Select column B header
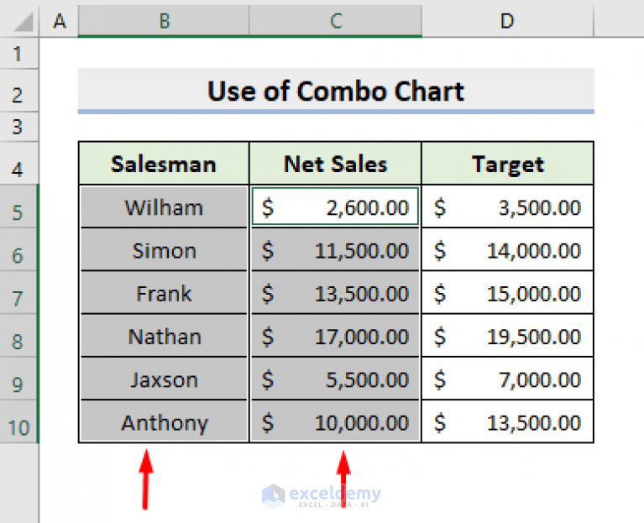 (164, 21)
